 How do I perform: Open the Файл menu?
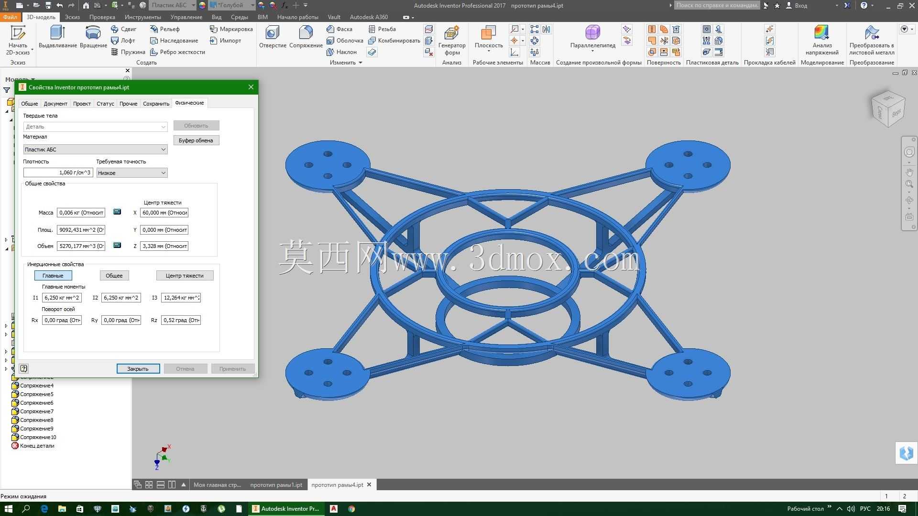click(x=10, y=17)
